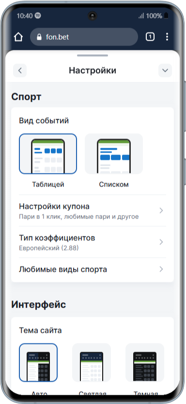Go back with the left chevron button

[20, 70]
